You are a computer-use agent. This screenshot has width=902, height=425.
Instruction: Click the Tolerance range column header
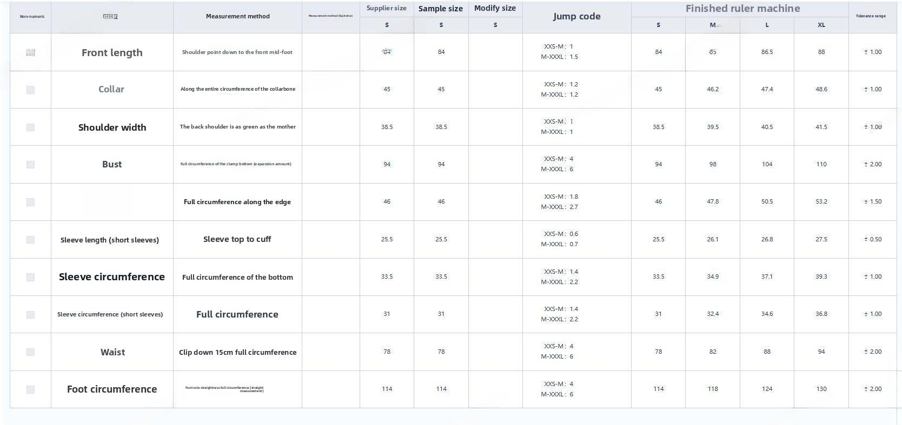coord(870,16)
